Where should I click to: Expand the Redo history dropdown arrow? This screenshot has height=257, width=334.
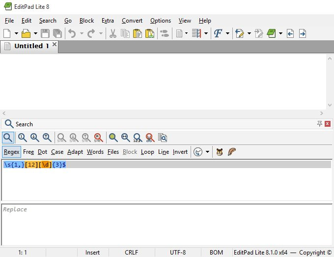pos(101,33)
